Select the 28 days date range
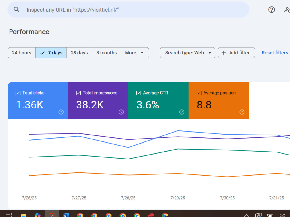Viewport: 290px width, 217px height. point(79,53)
